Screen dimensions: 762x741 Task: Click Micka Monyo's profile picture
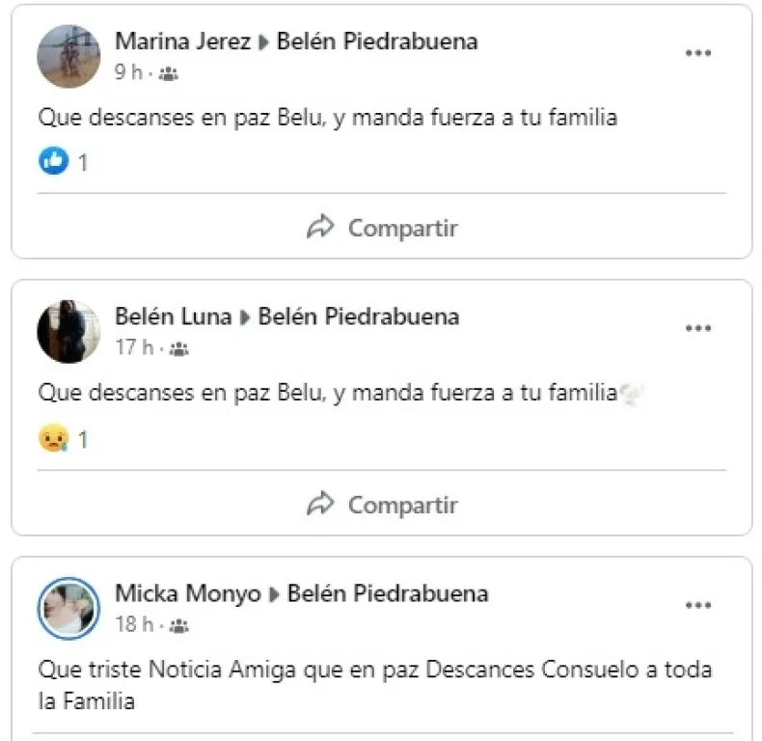(68, 609)
